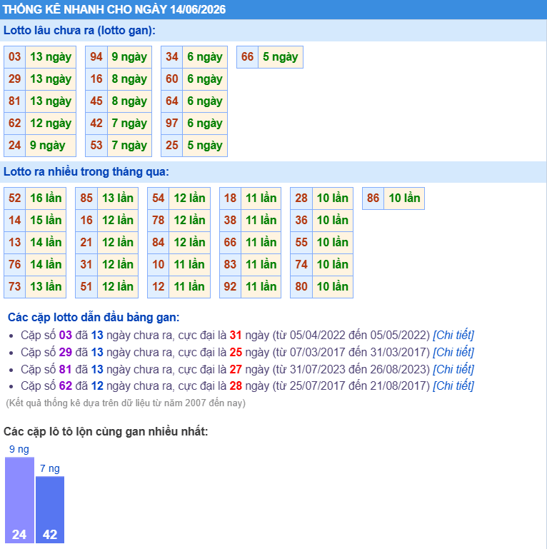Viewport: 547px width, 549px height.
Task: Click 'Các cặp lotto dẫn đầu bảng gan' heading
Action: click(x=94, y=317)
